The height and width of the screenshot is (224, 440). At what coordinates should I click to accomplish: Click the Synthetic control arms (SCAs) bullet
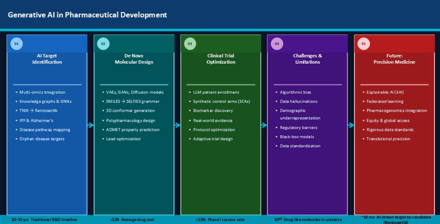[x=221, y=102]
